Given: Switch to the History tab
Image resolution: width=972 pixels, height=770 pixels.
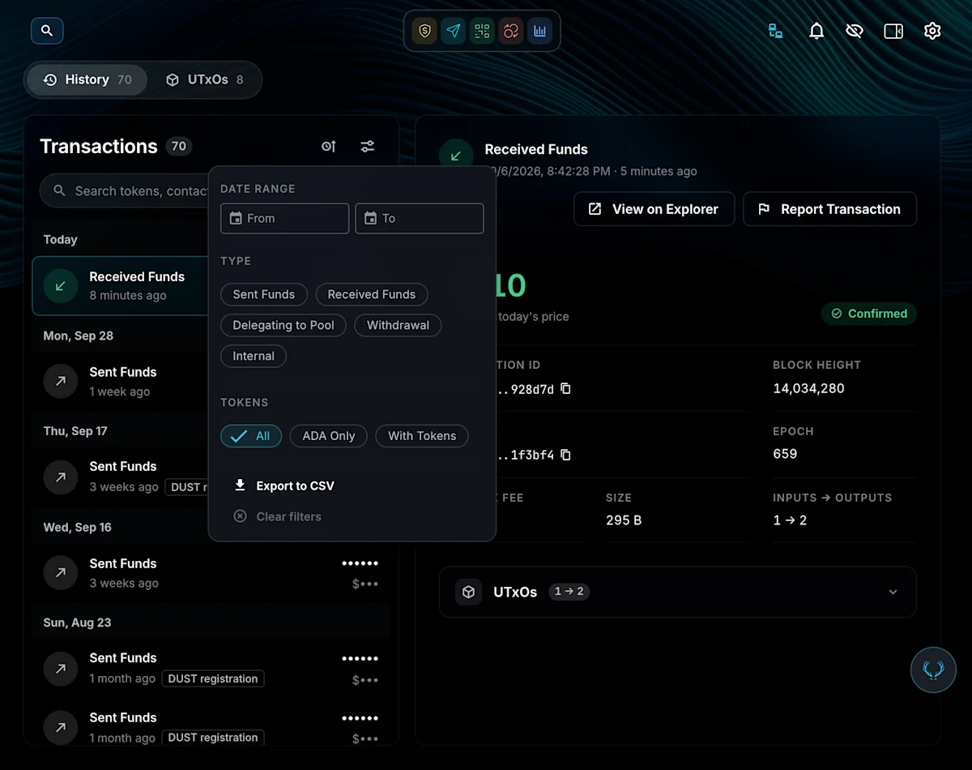Looking at the screenshot, I should pos(87,79).
